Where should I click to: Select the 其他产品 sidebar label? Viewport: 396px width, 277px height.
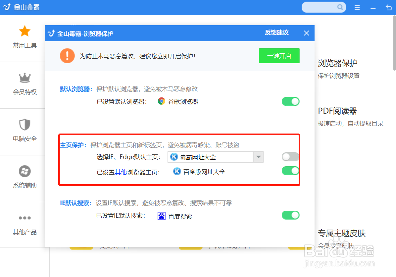25,232
